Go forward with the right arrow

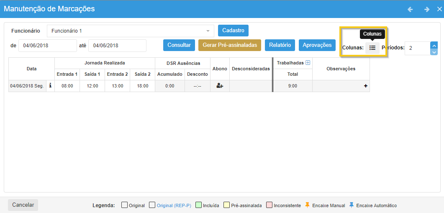(427, 9)
